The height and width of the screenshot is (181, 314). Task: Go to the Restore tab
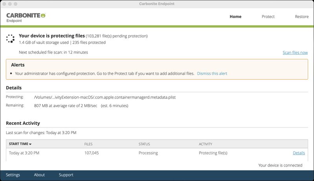point(301,17)
